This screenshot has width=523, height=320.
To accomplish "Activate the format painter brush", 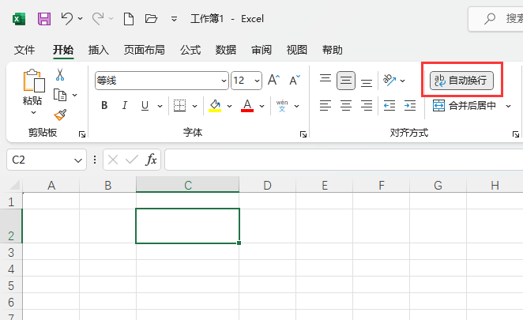I will 60,115.
